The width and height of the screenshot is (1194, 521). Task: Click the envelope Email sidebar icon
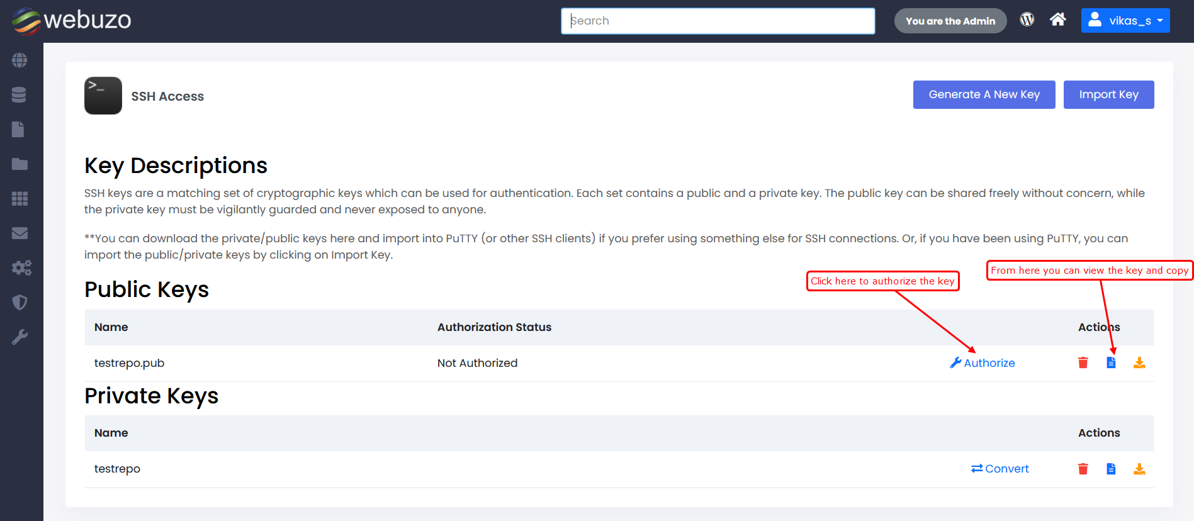(20, 233)
